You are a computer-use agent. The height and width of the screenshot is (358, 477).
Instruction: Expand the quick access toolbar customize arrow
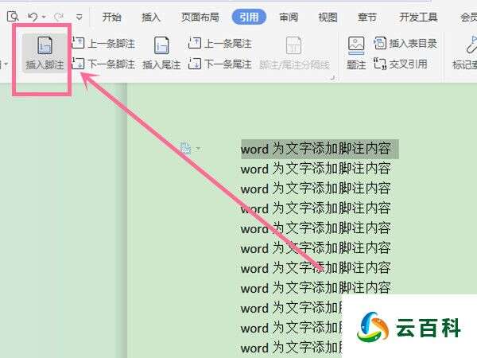(x=79, y=17)
